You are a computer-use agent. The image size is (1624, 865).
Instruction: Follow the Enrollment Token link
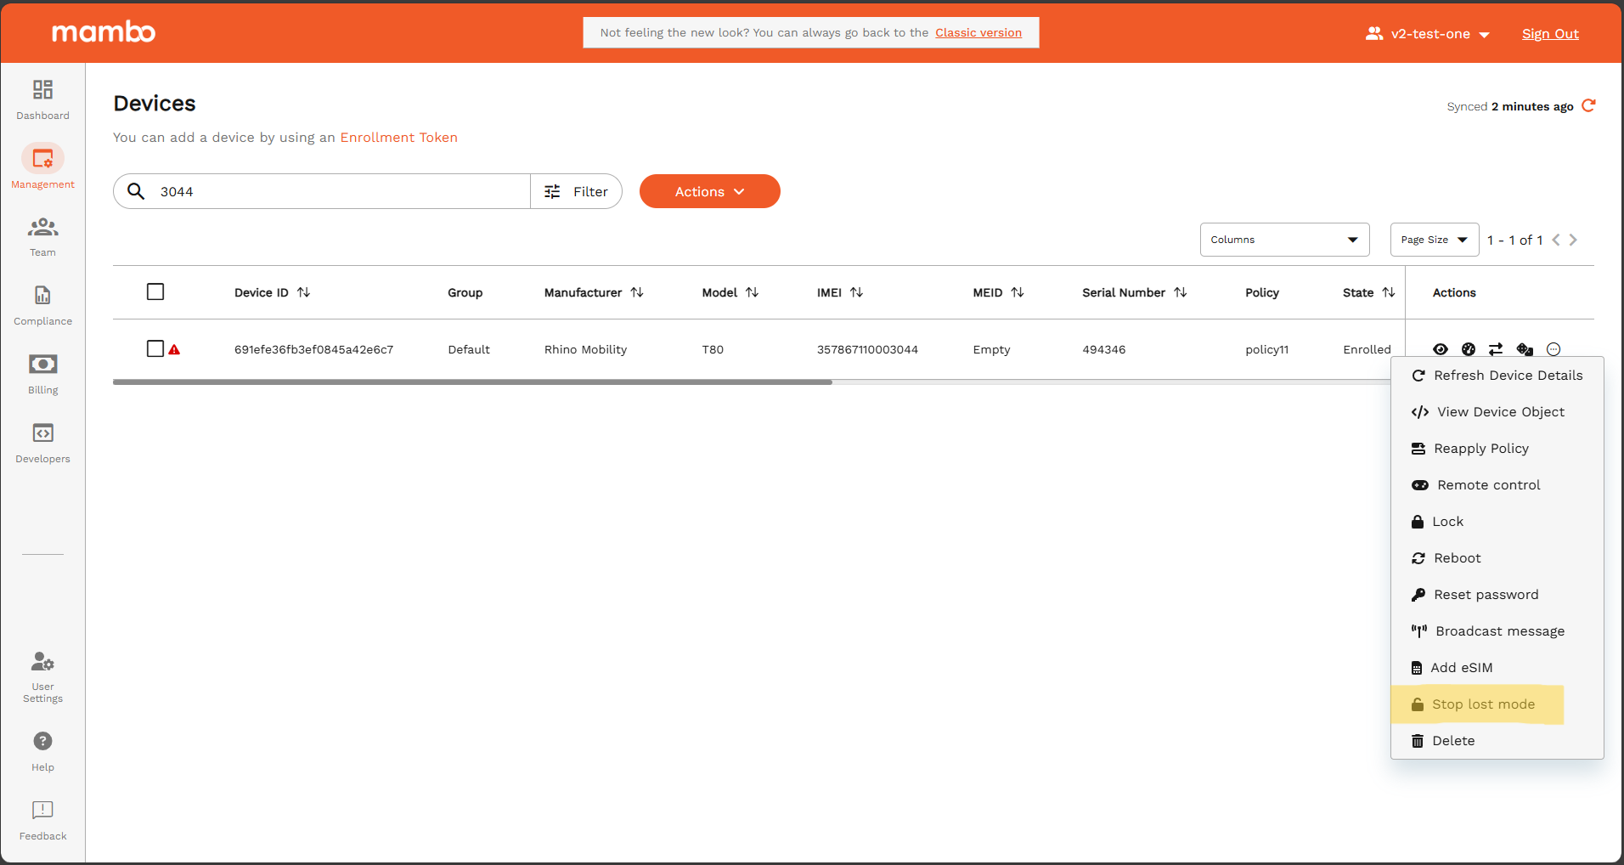click(398, 138)
